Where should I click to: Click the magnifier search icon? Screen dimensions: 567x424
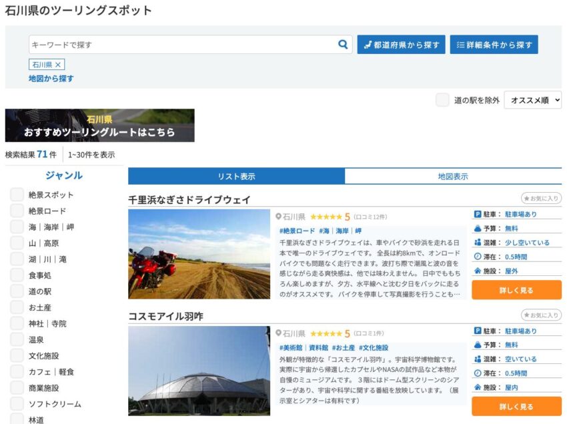point(342,45)
